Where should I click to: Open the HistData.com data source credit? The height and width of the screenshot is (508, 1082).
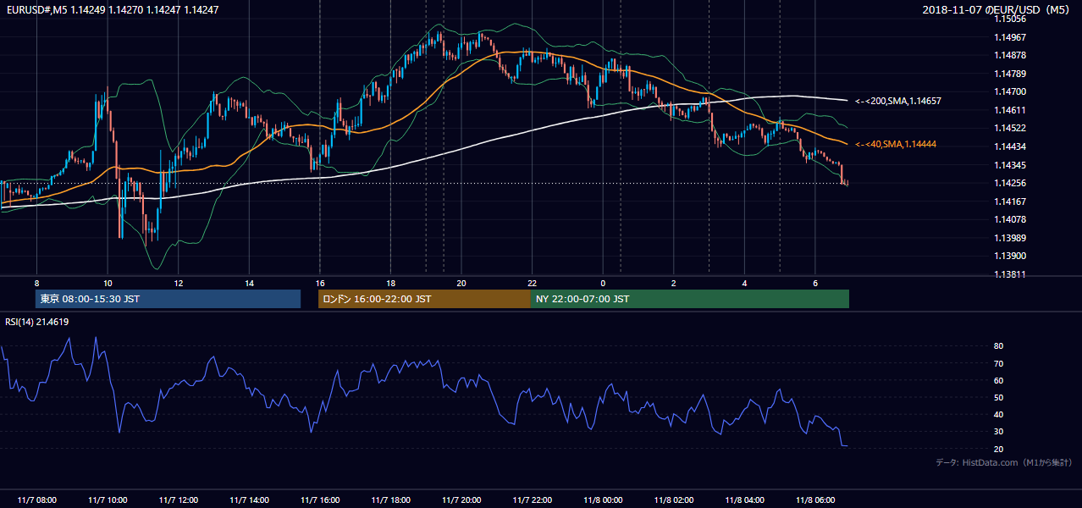[x=1004, y=462]
